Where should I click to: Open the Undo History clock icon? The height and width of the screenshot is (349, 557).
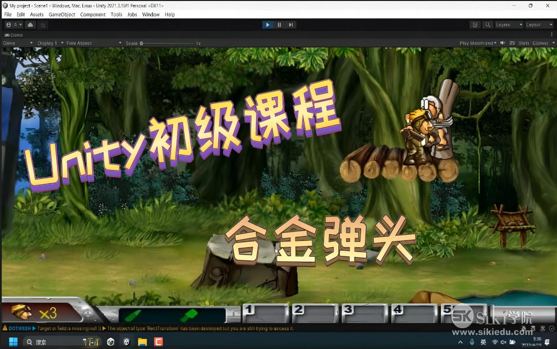[475, 24]
